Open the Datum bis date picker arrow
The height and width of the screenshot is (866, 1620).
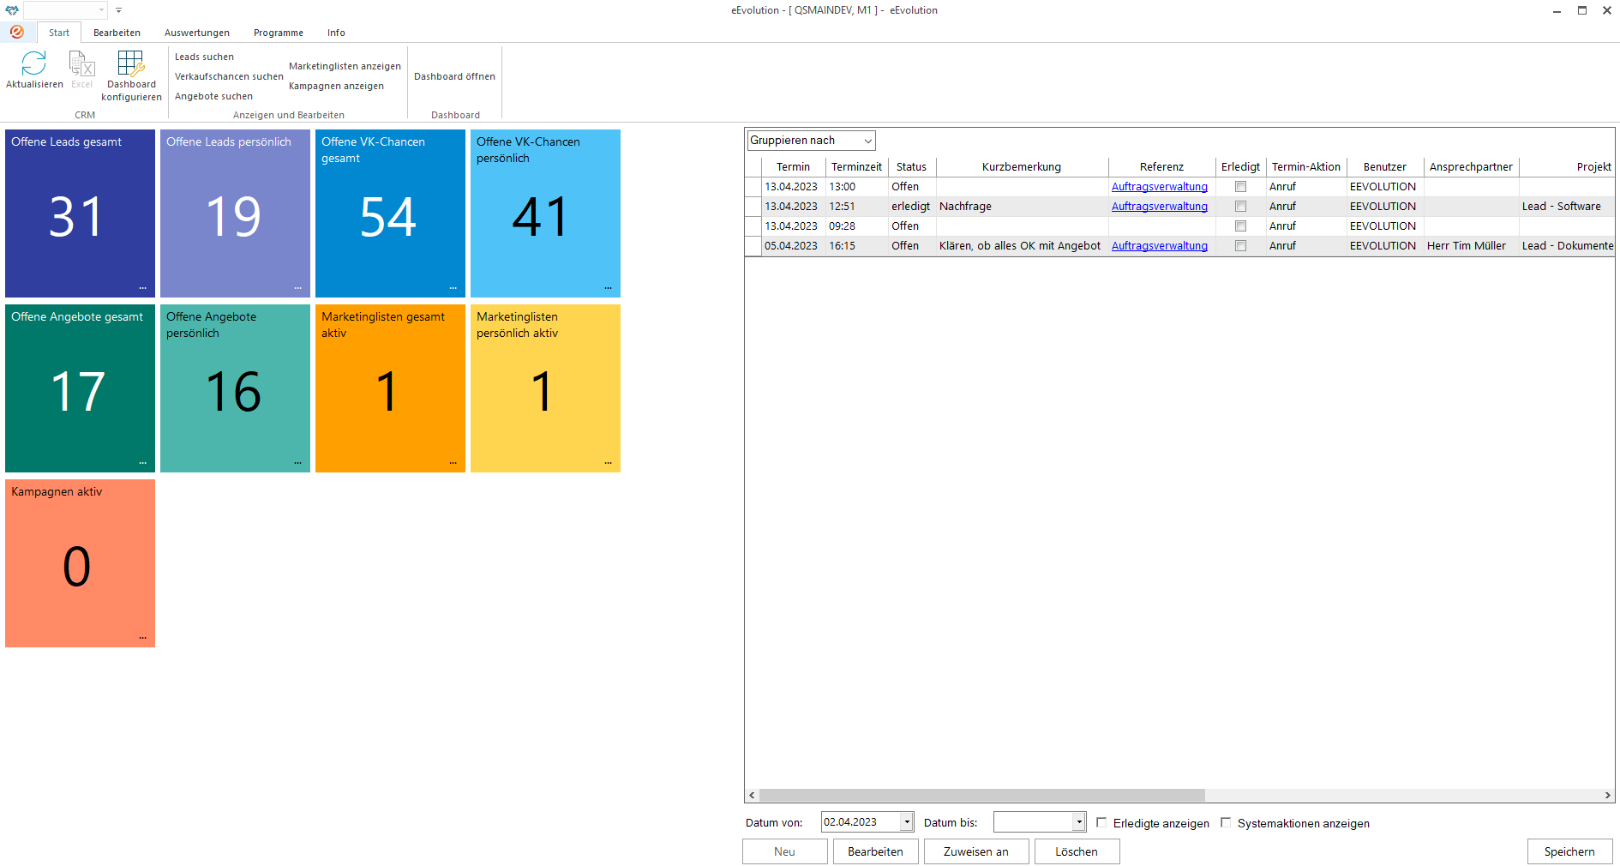[1079, 821]
